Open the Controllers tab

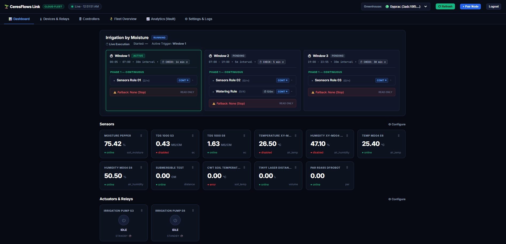(x=89, y=19)
